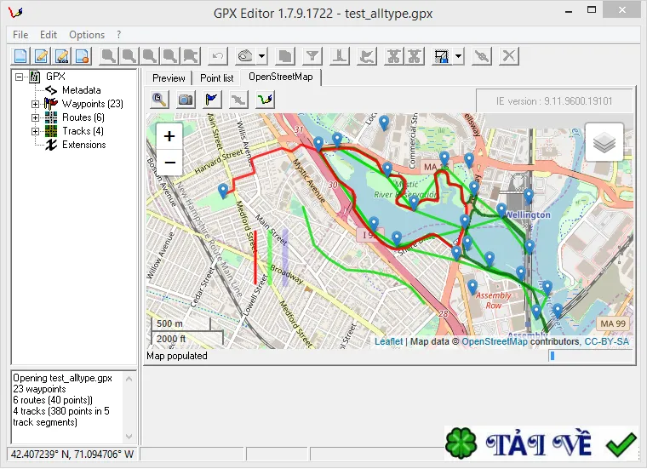Open the map layers selector icon
This screenshot has height=469, width=647.
604,142
